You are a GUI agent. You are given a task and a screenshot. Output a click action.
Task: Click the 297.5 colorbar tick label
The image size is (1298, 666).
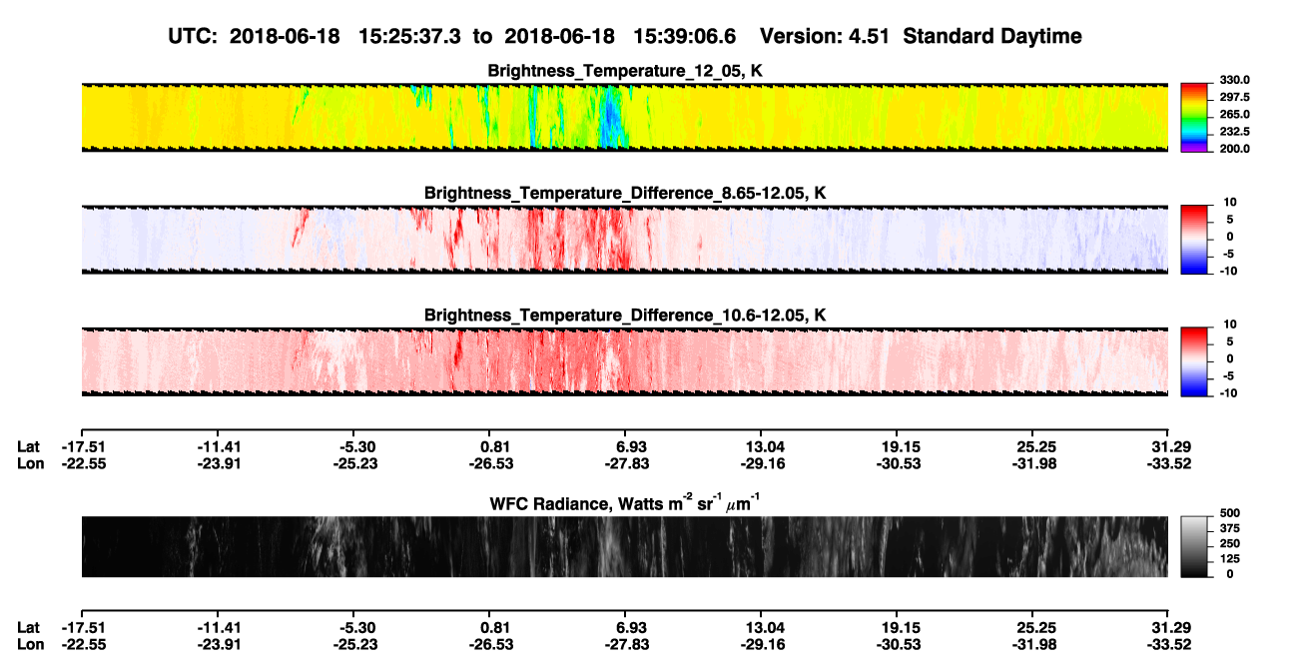tap(1232, 97)
